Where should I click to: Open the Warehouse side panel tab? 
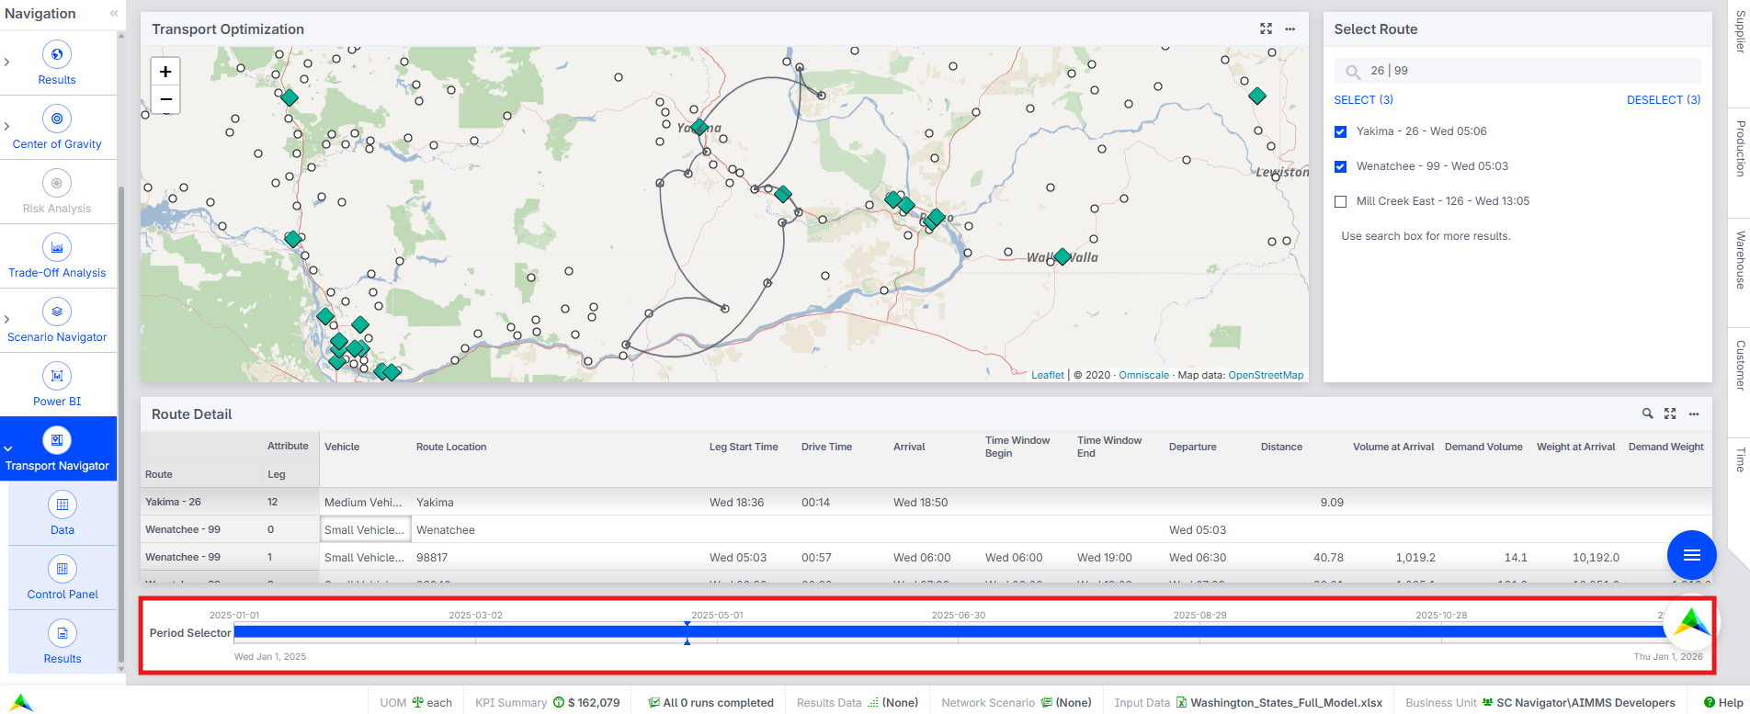tap(1739, 260)
